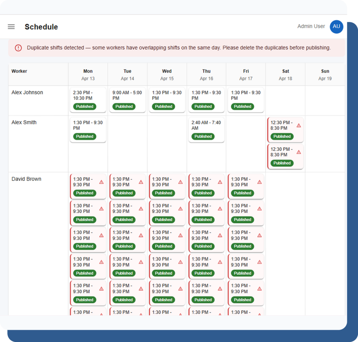The image size is (358, 342).
Task: Click the AU user avatar
Action: 336,27
